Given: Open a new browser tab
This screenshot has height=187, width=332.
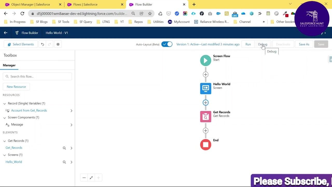Looking at the screenshot, I should pyautogui.click(x=194, y=4).
